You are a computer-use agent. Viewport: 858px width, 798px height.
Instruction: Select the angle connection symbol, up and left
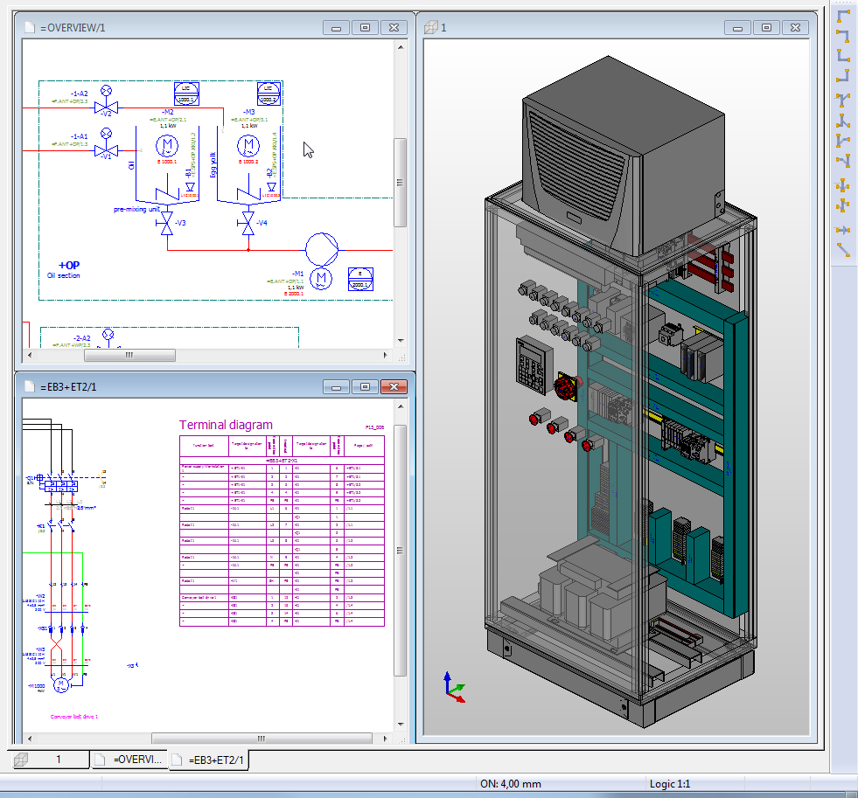842,75
